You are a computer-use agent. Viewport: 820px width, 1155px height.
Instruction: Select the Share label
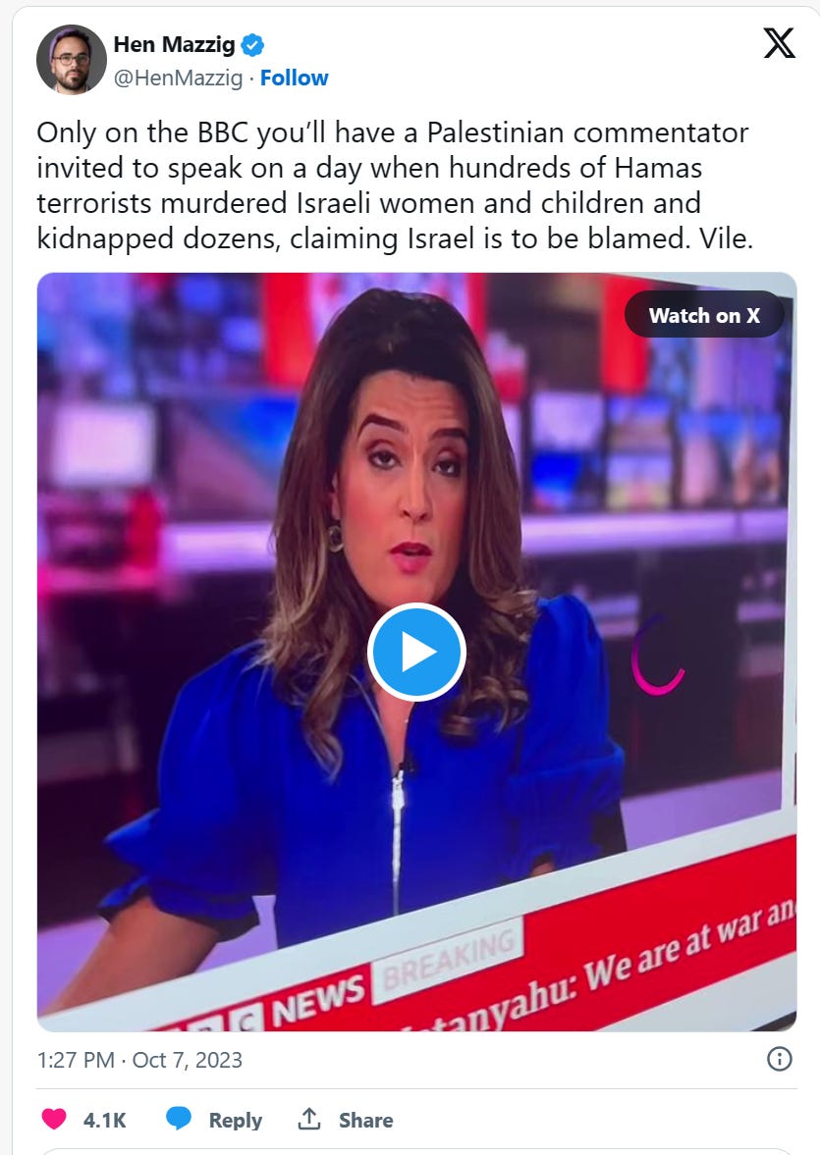(x=365, y=1121)
